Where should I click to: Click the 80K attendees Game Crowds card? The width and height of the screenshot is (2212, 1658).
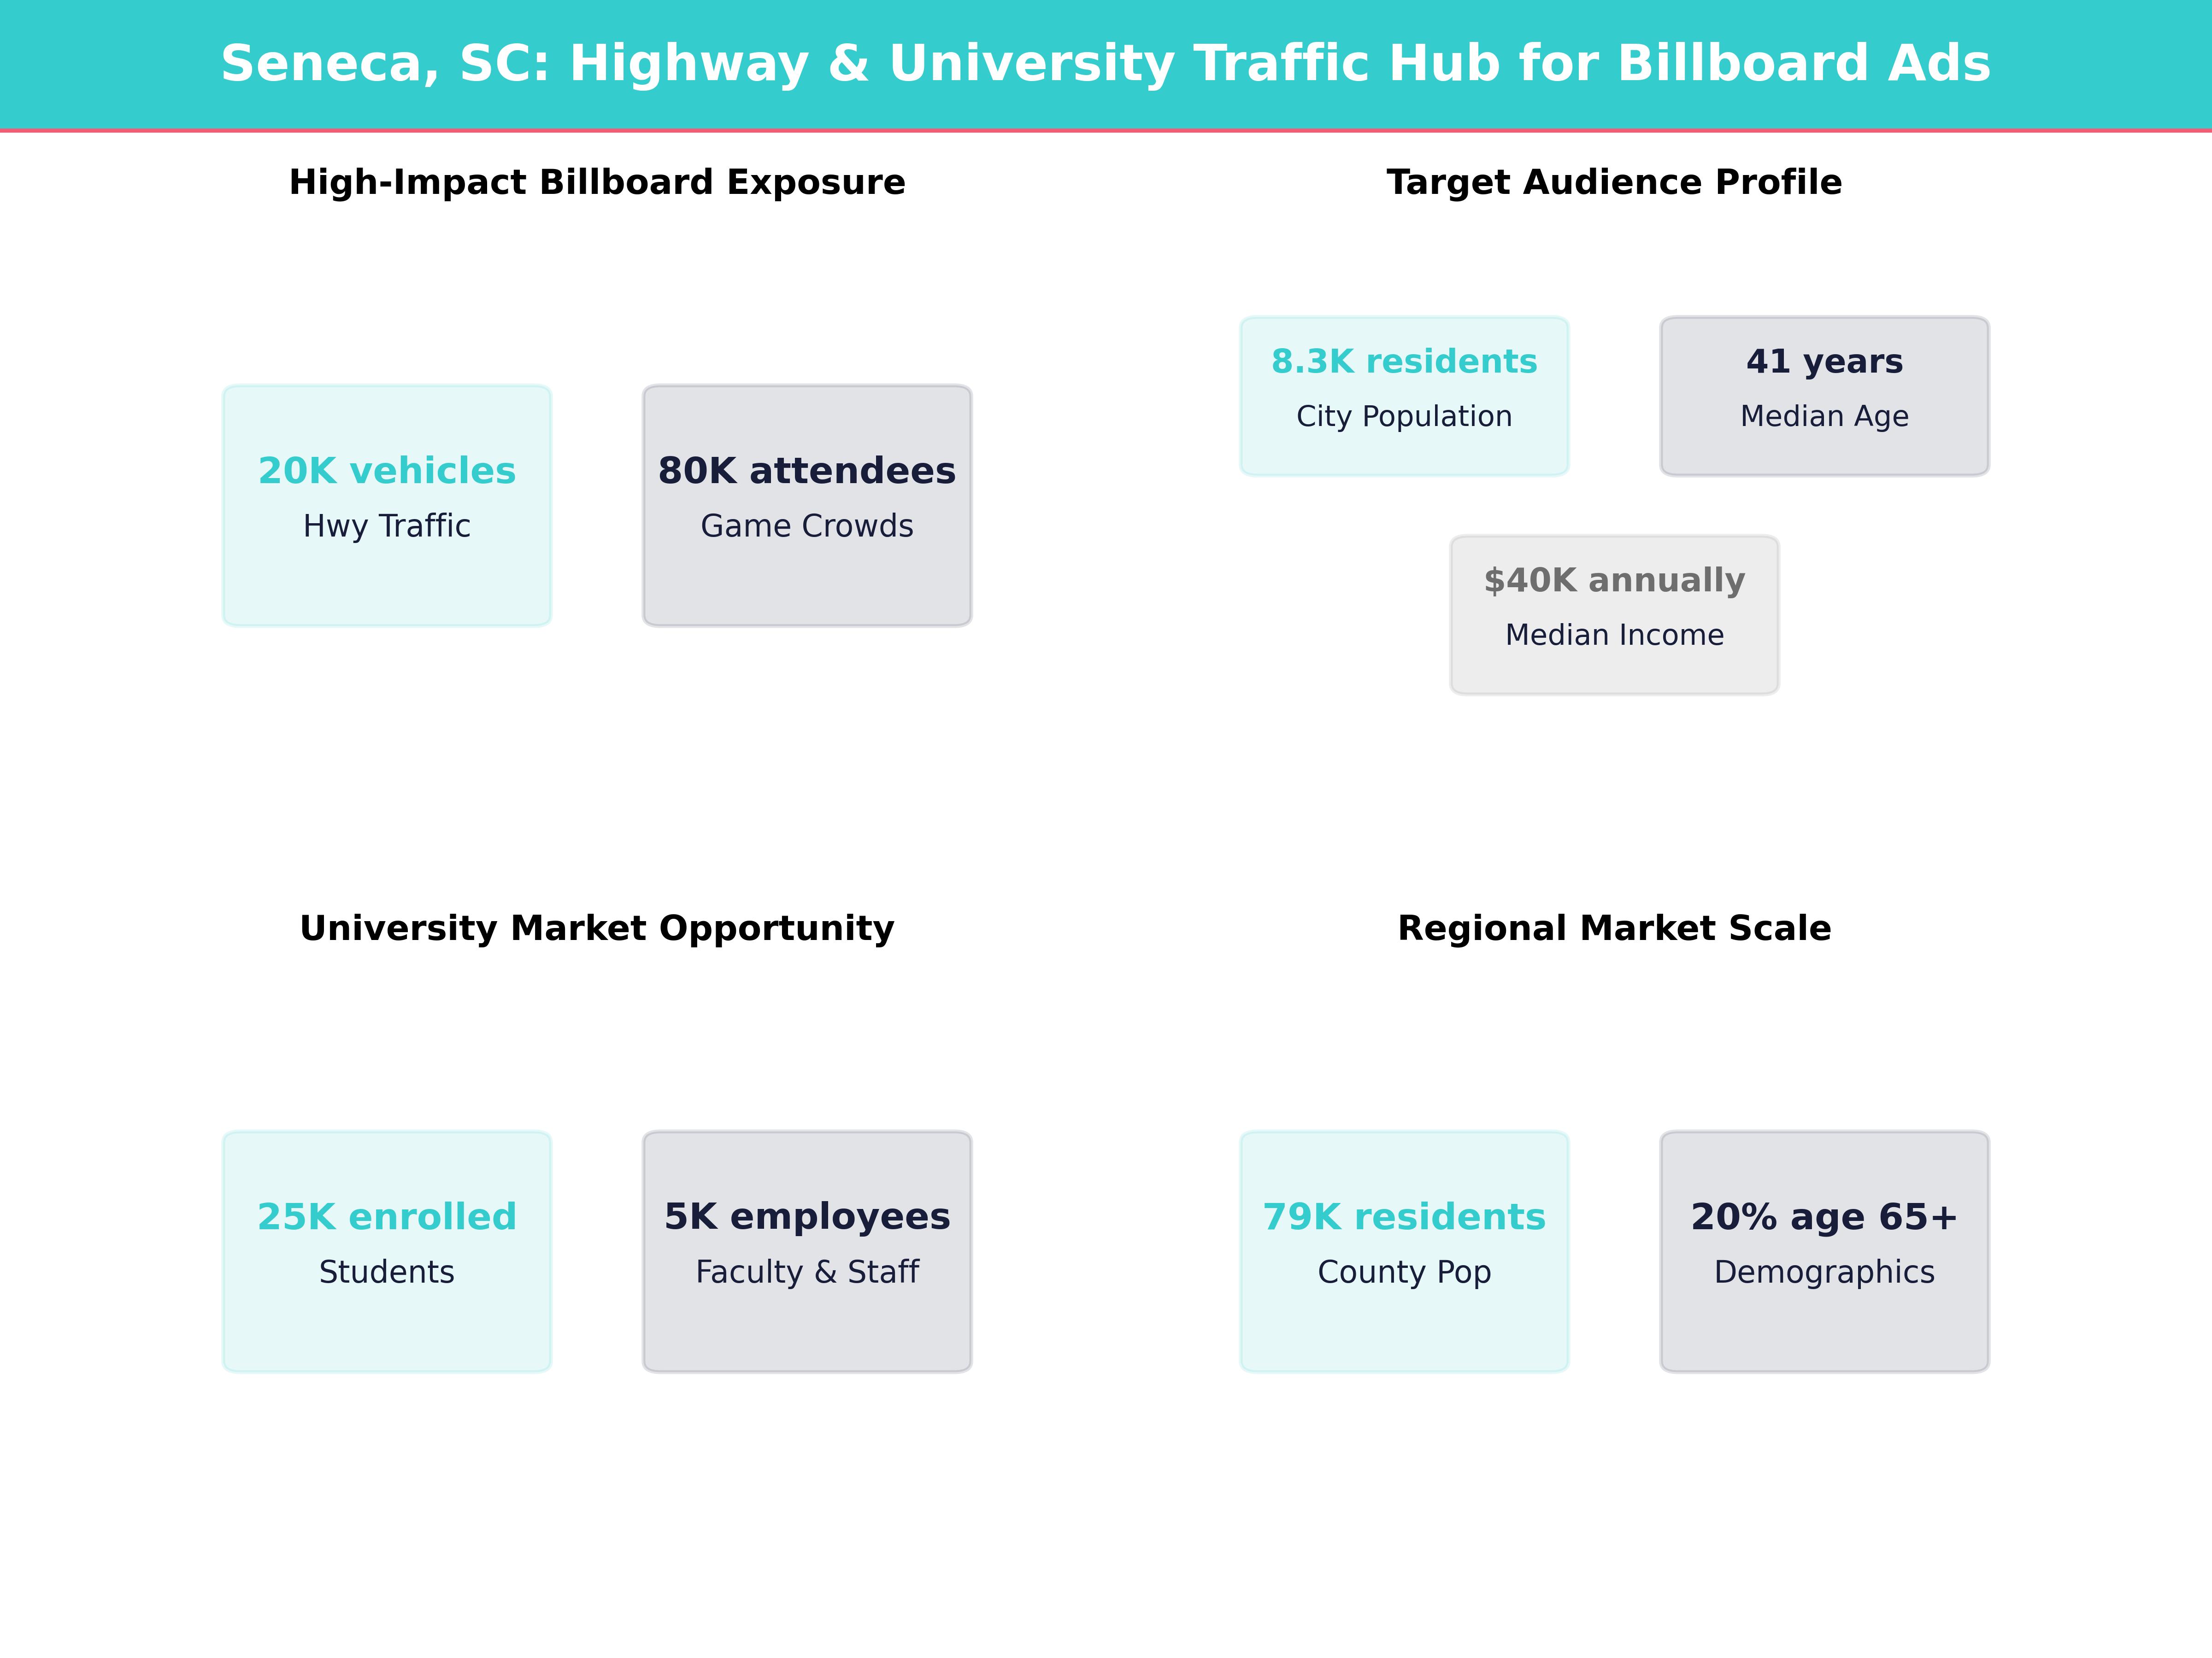[806, 505]
